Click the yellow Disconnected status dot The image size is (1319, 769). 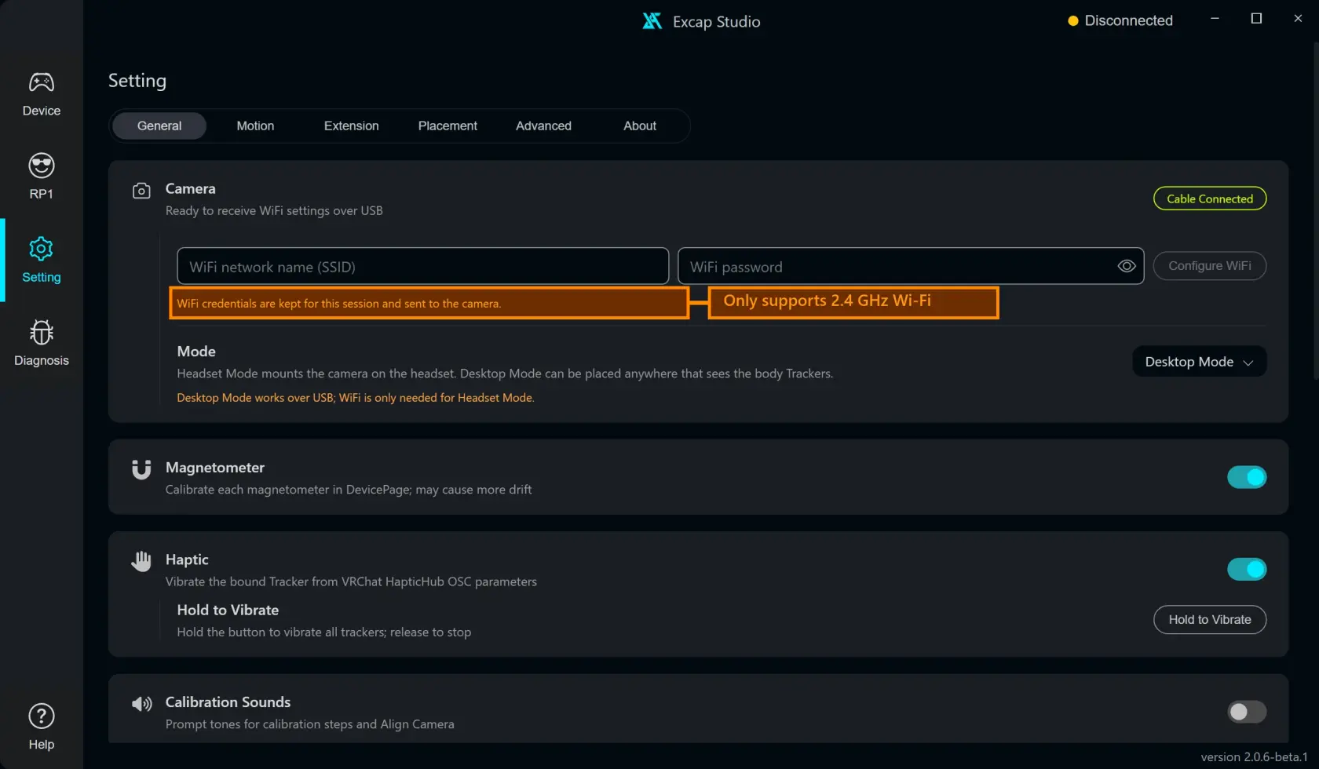[x=1073, y=21]
